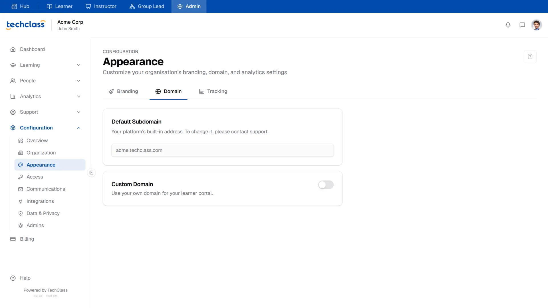The width and height of the screenshot is (548, 308).
Task: Open Help in the sidebar
Action: (46, 278)
